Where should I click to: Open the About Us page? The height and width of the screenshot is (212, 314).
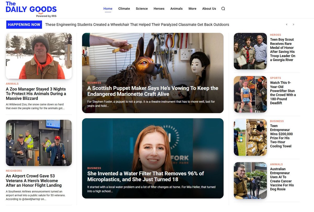pyautogui.click(x=209, y=9)
